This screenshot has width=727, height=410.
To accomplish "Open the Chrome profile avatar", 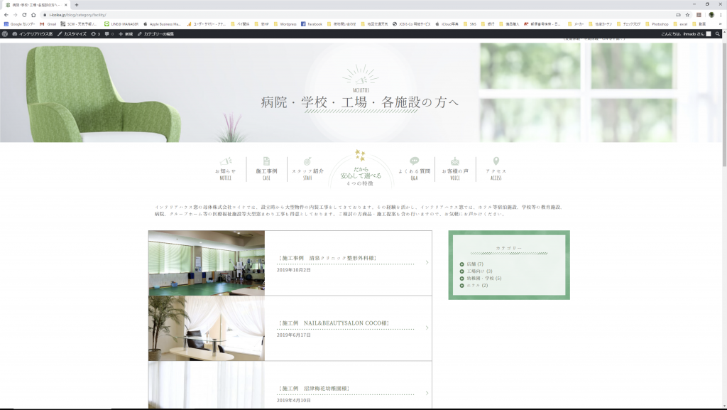I will tap(711, 15).
